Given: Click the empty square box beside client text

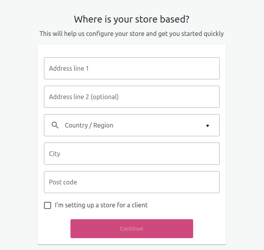Looking at the screenshot, I should pos(47,205).
